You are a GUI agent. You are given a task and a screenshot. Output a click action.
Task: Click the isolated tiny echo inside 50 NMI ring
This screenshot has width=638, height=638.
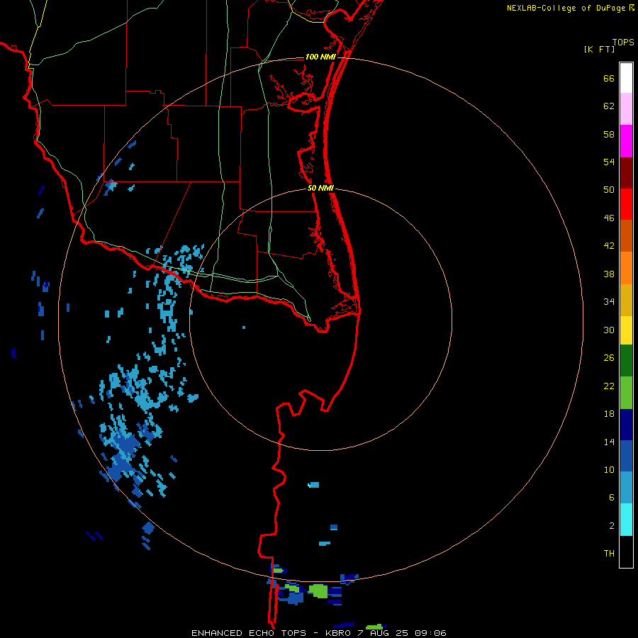coord(244,327)
